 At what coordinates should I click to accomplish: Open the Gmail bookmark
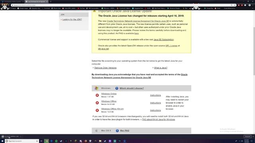(218, 8)
